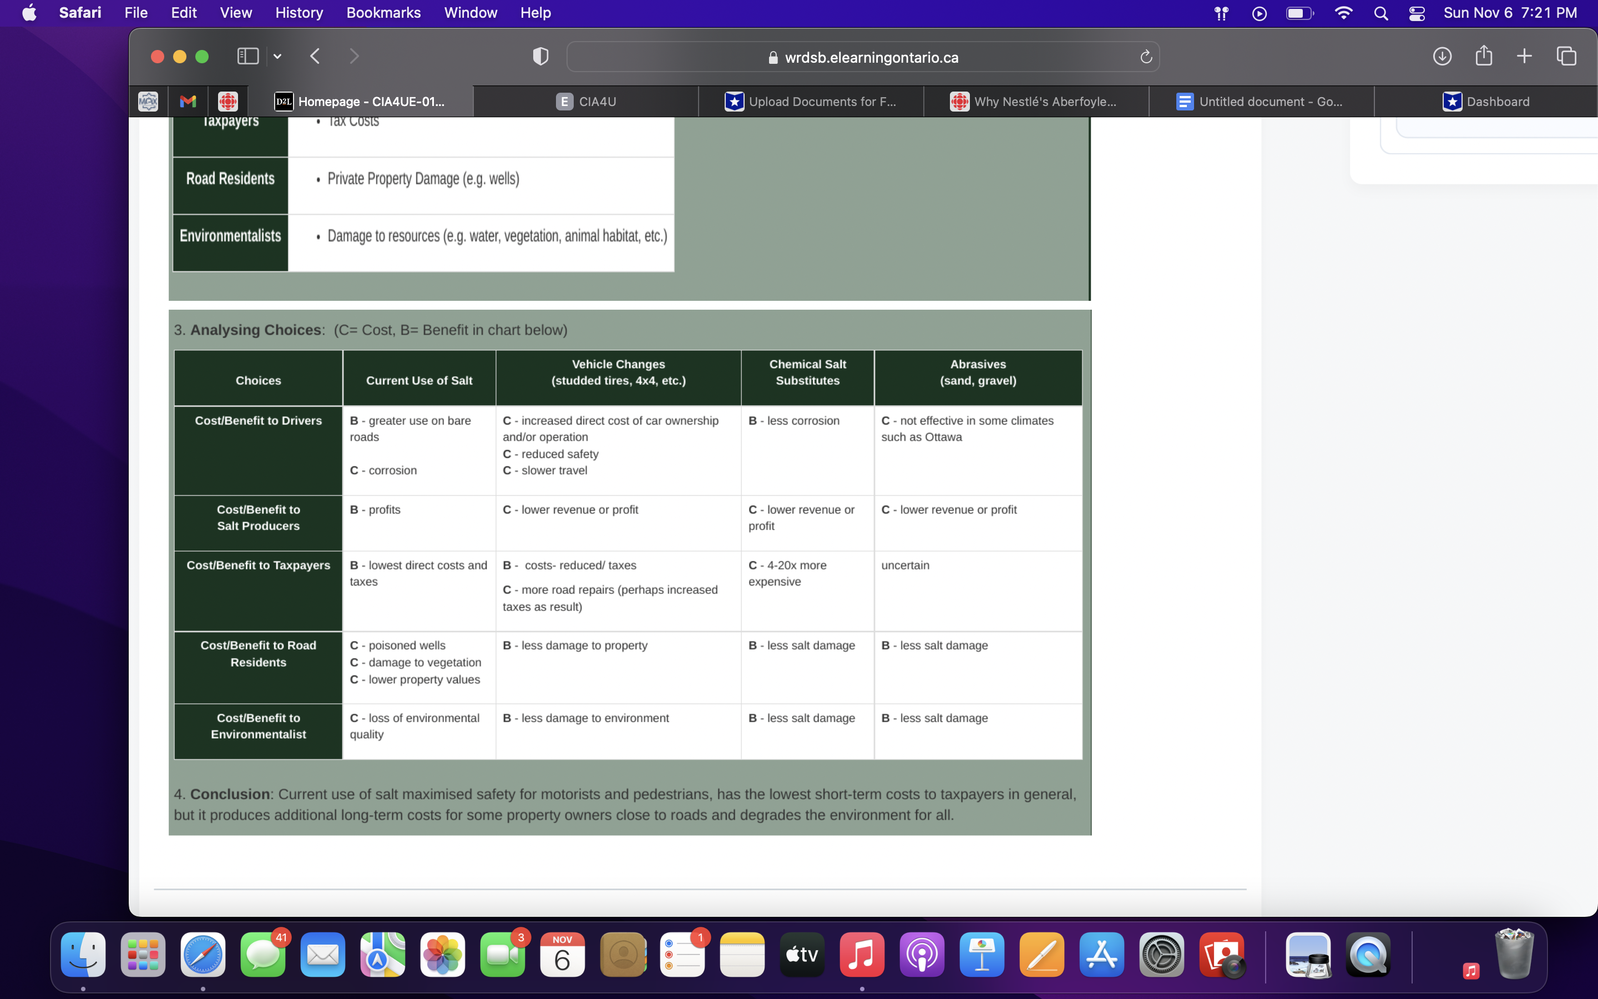
Task: Open the Privacy Report shield
Action: (539, 56)
